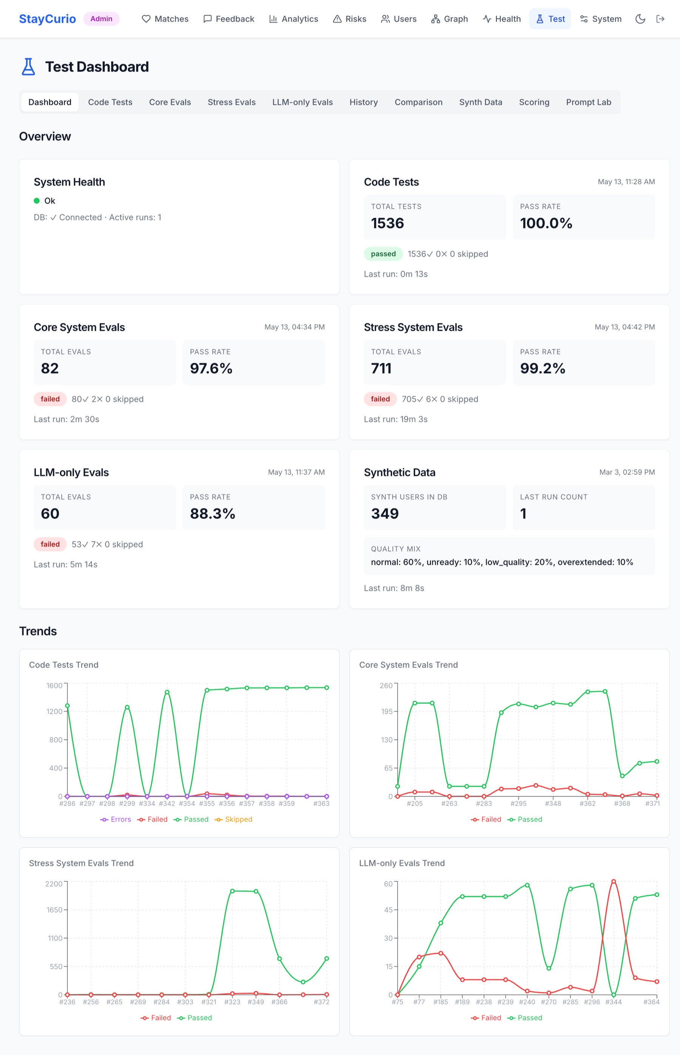Click failed badge in Core System Evals
Screen dimensions: 680x1055
point(50,399)
